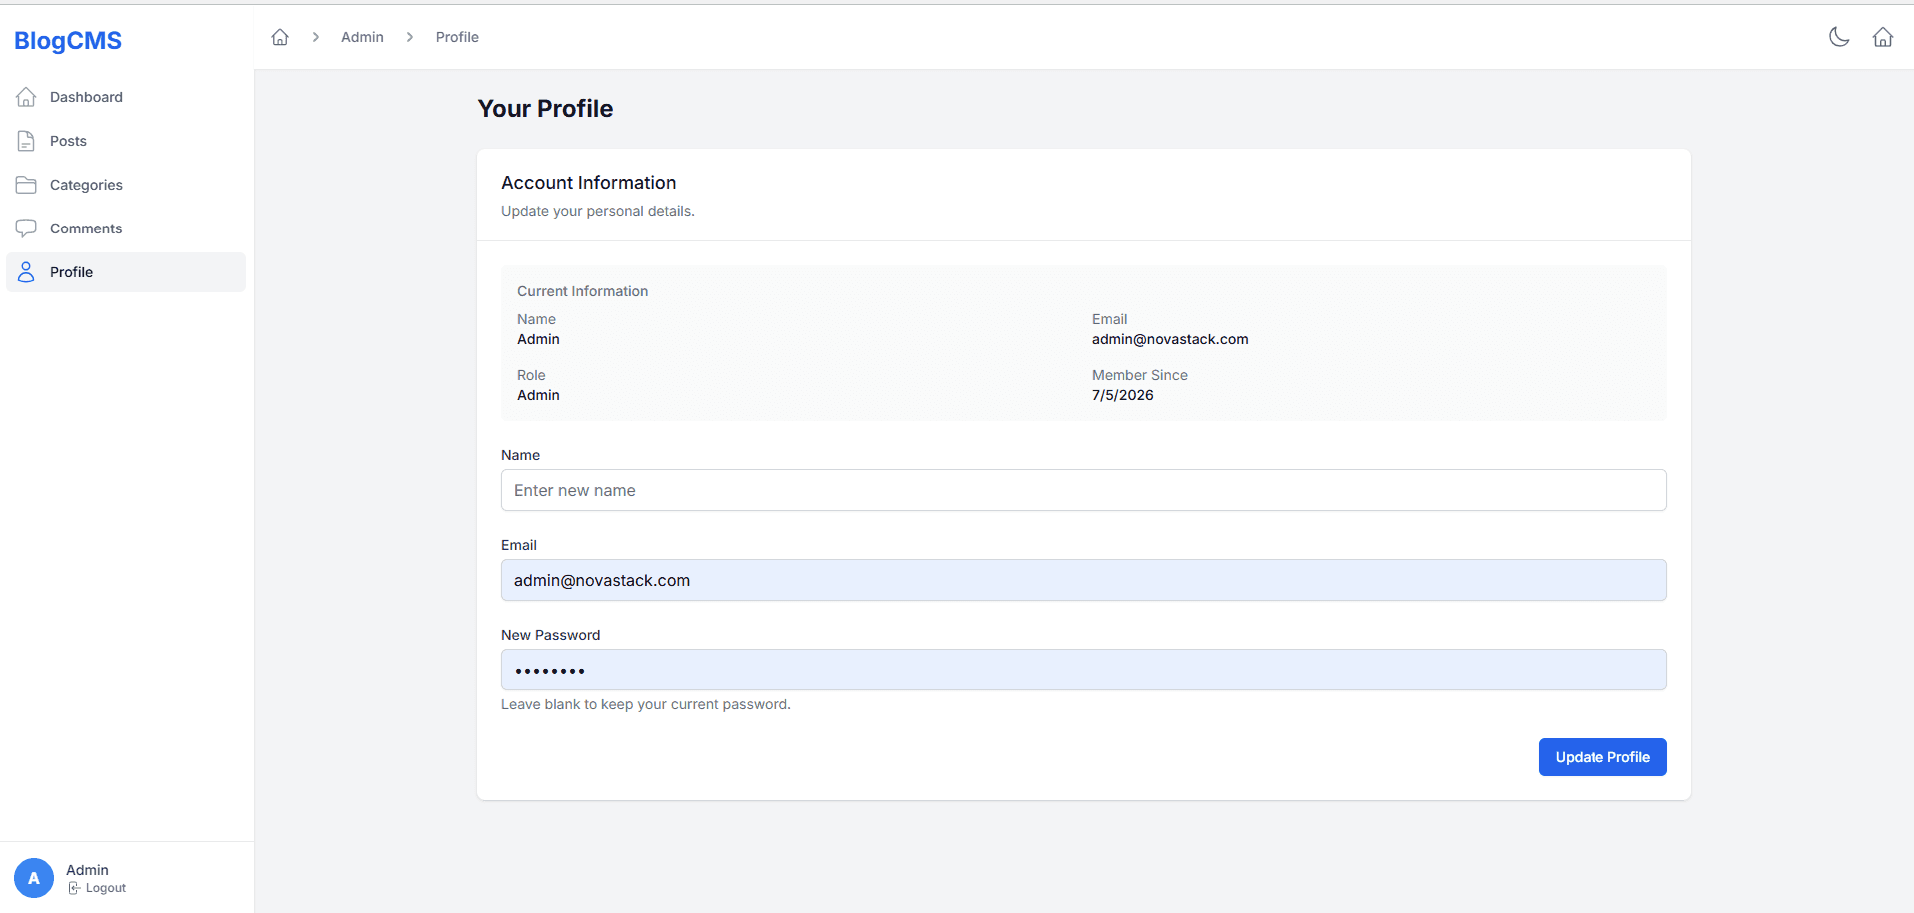The width and height of the screenshot is (1914, 913).
Task: Click the Current Information label
Action: pos(583,291)
